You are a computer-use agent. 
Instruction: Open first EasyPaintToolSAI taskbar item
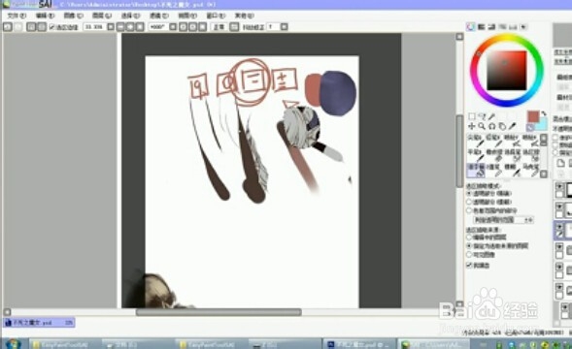[x=64, y=344]
